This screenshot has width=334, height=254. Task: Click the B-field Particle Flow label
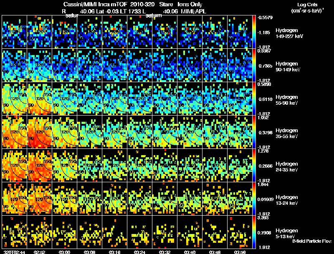(x=312, y=241)
